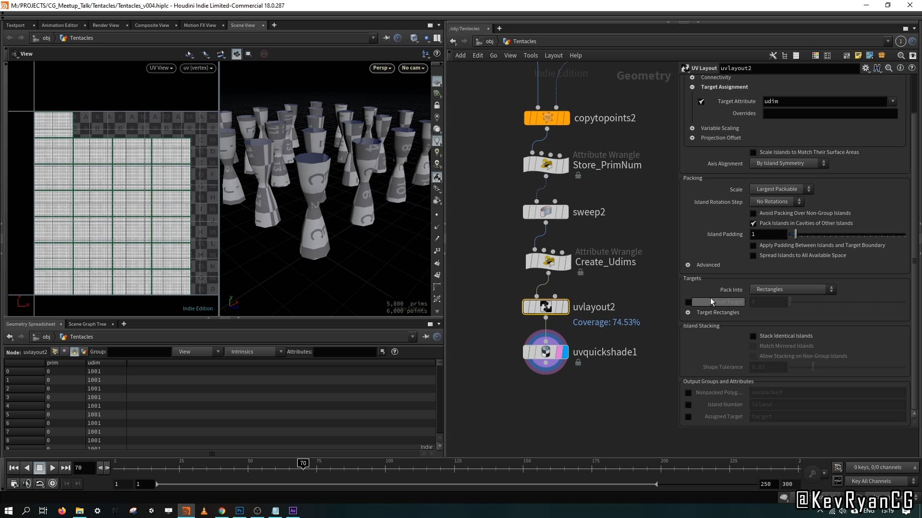Uncheck Pack Islands in Cavities of Other Islands

(x=753, y=223)
